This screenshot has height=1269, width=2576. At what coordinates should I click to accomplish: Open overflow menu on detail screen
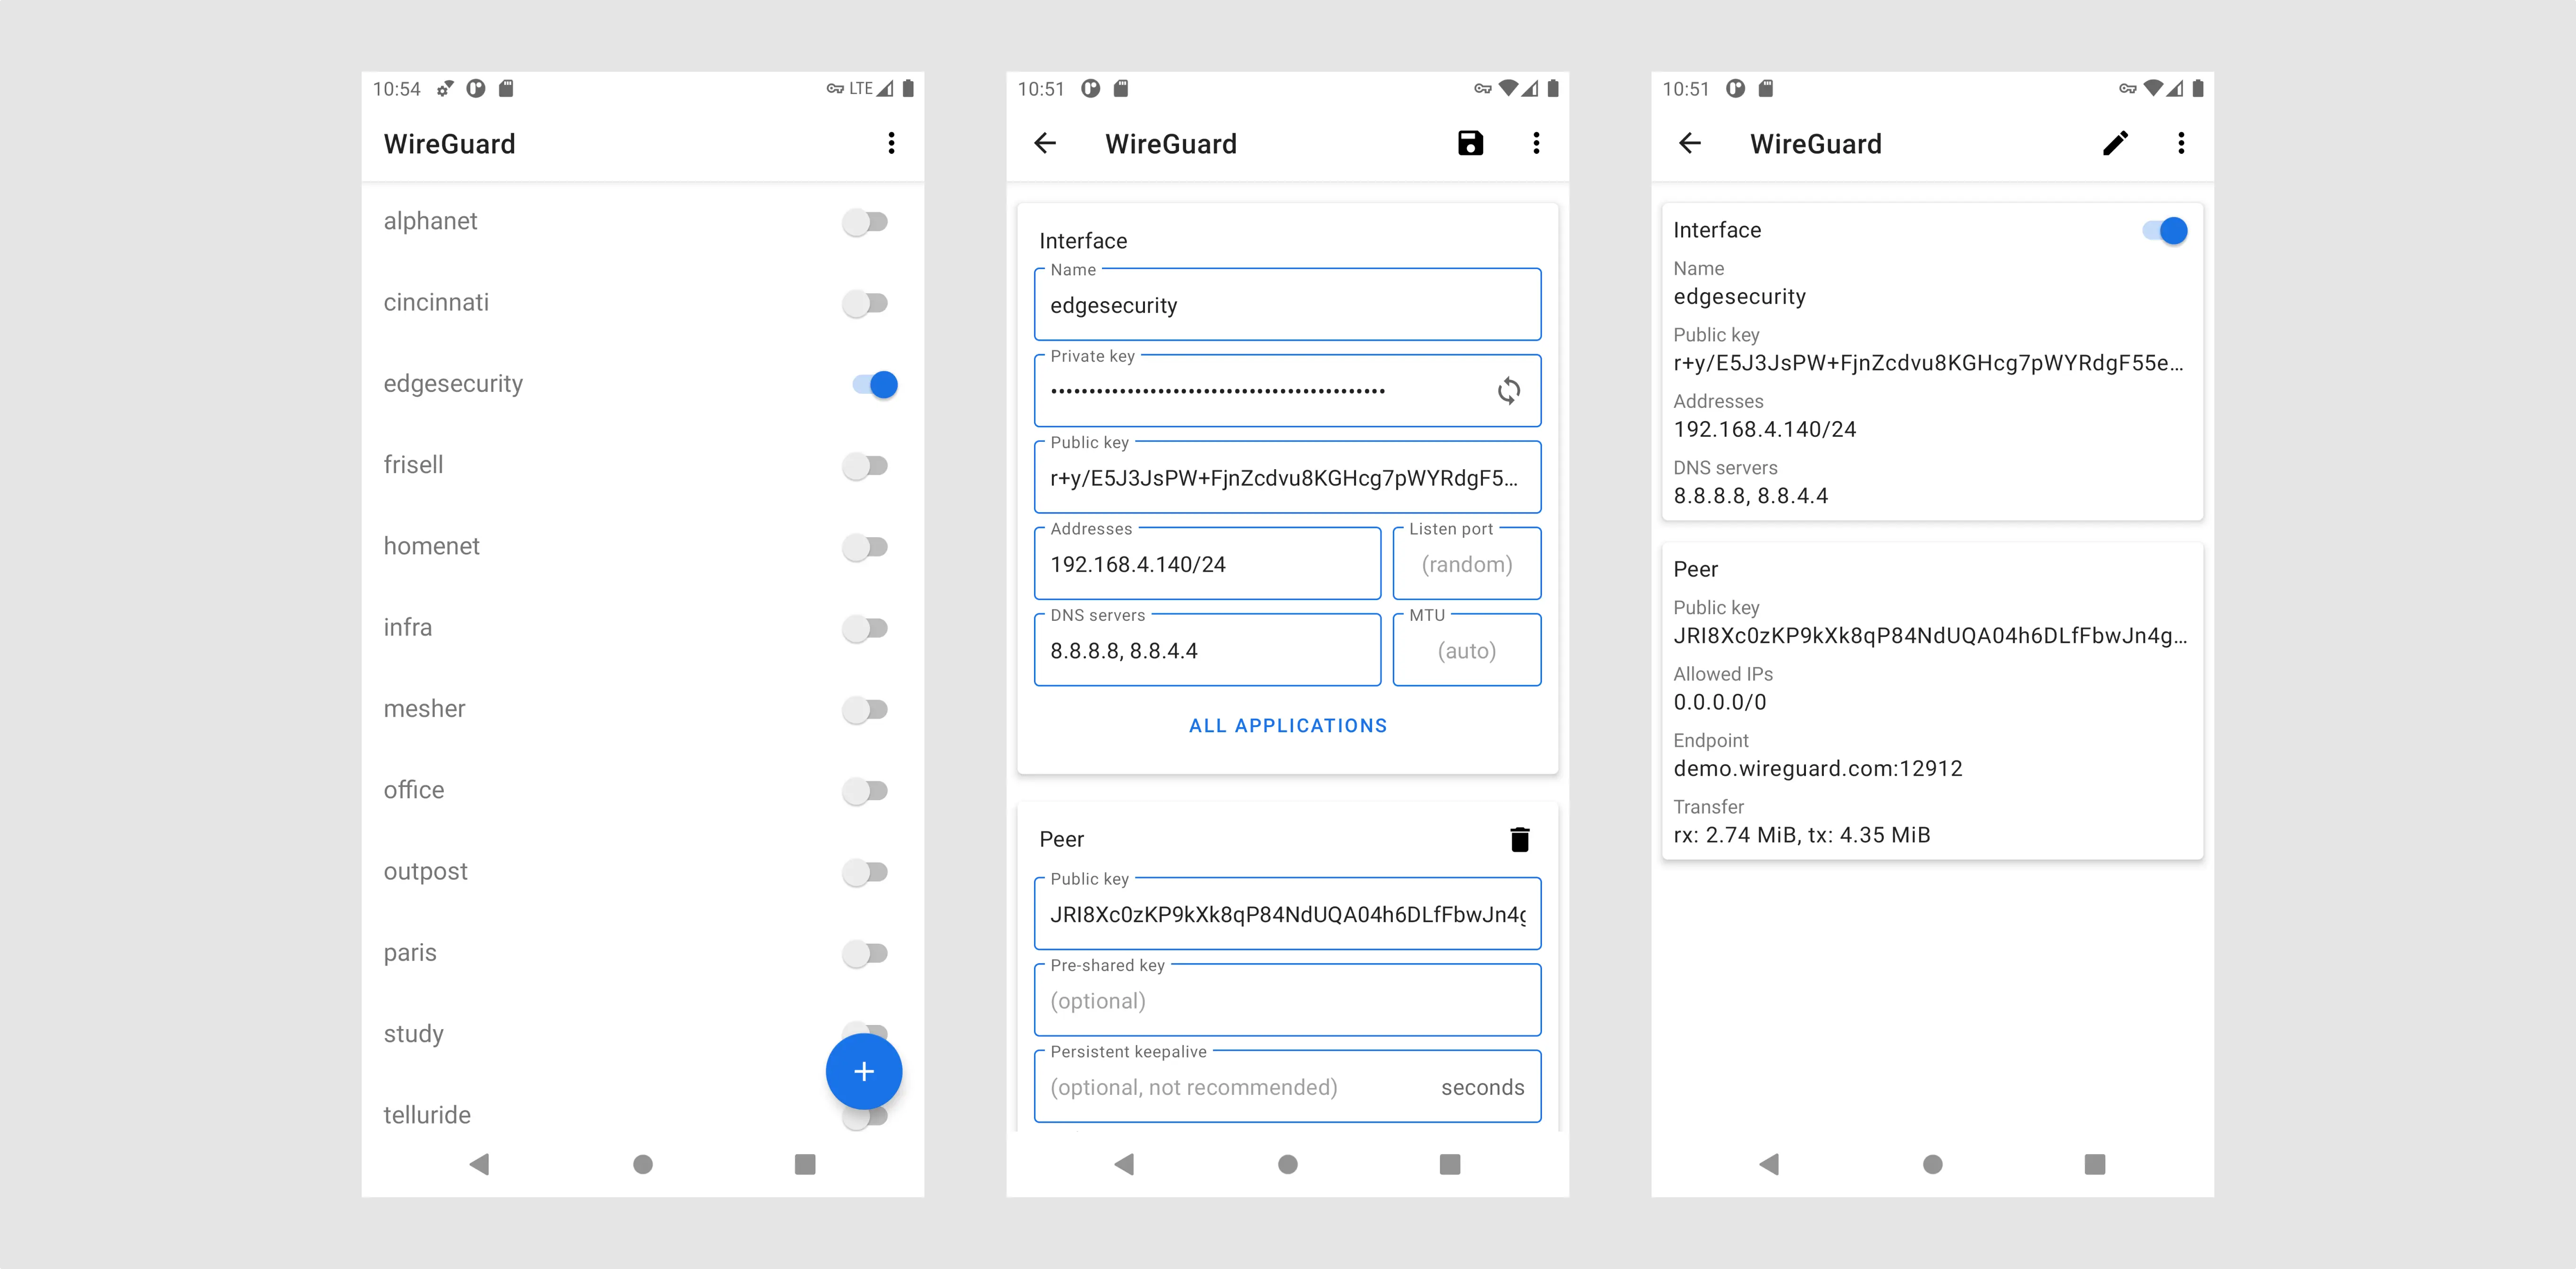(x=2181, y=143)
